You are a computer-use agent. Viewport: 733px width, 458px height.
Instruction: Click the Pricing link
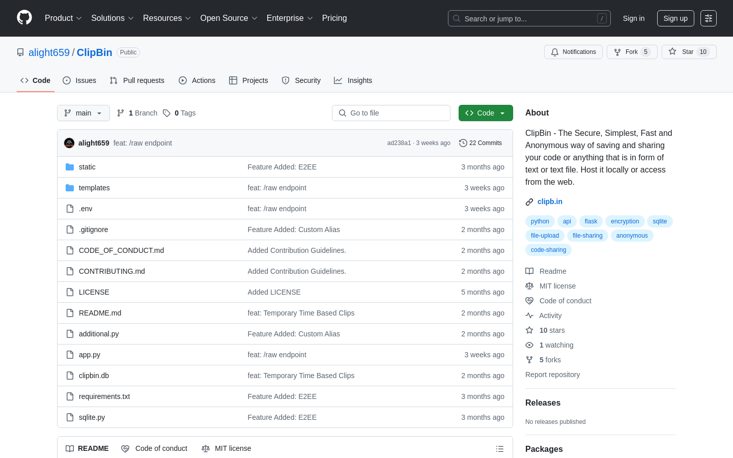334,18
